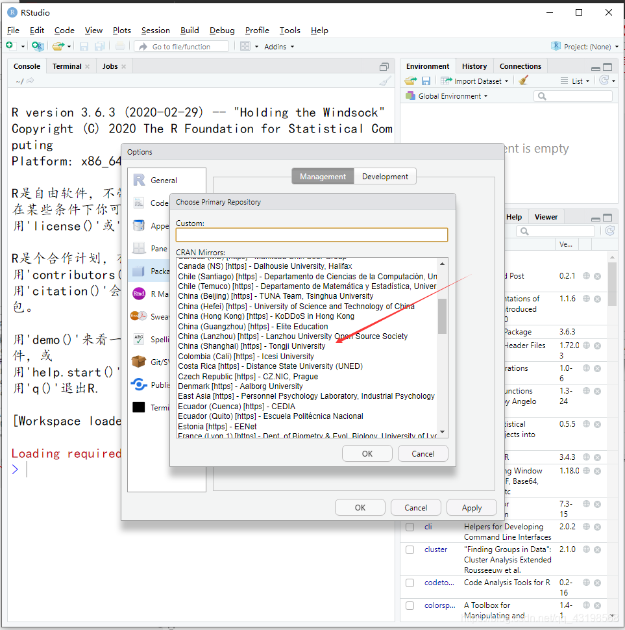
Task: Open the Addins dropdown
Action: tap(279, 47)
